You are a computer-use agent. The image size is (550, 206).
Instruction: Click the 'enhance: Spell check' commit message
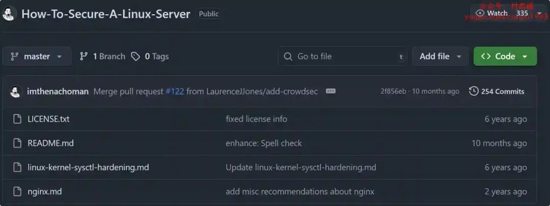coord(264,143)
